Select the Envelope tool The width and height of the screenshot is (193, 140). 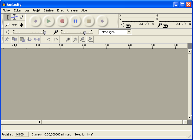(x=14, y=17)
